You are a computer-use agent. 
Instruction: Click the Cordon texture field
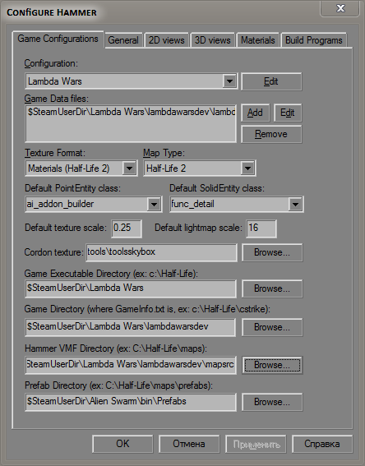tap(161, 252)
